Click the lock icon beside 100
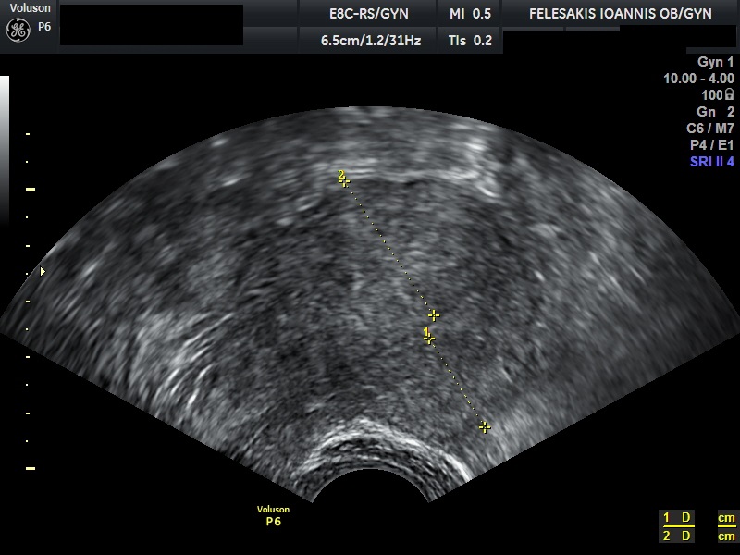The width and height of the screenshot is (740, 555). point(730,95)
